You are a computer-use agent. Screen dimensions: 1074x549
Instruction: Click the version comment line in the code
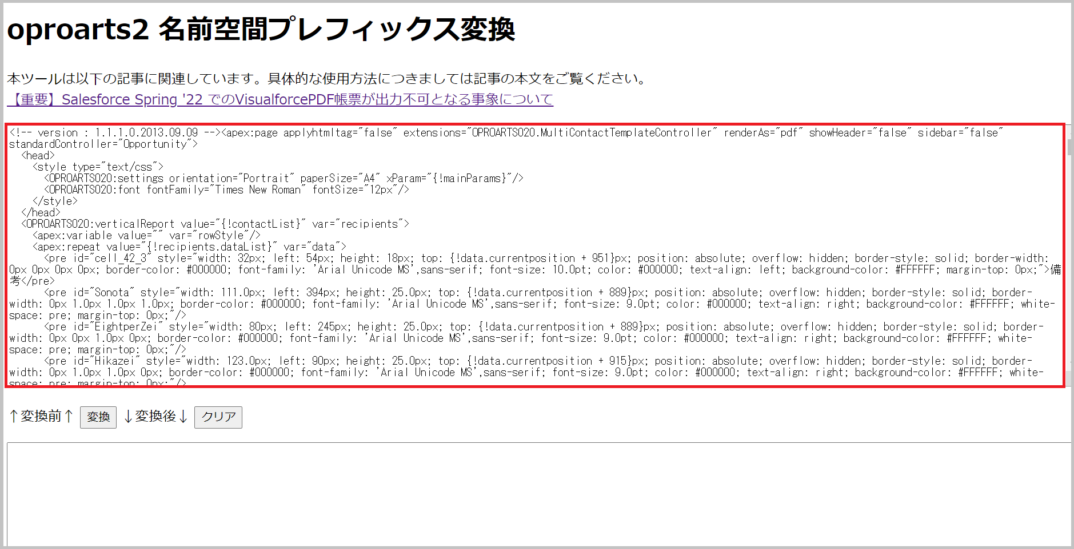coord(114,132)
